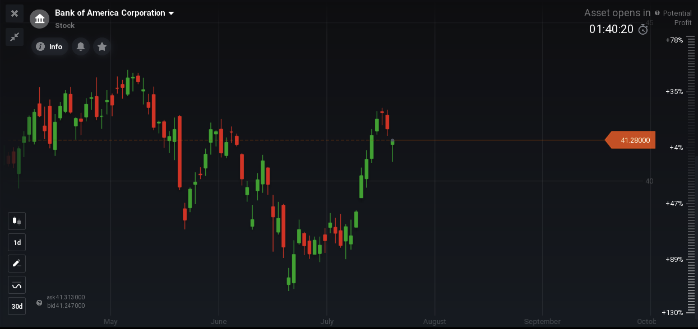Open the asset Info panel

[50, 47]
